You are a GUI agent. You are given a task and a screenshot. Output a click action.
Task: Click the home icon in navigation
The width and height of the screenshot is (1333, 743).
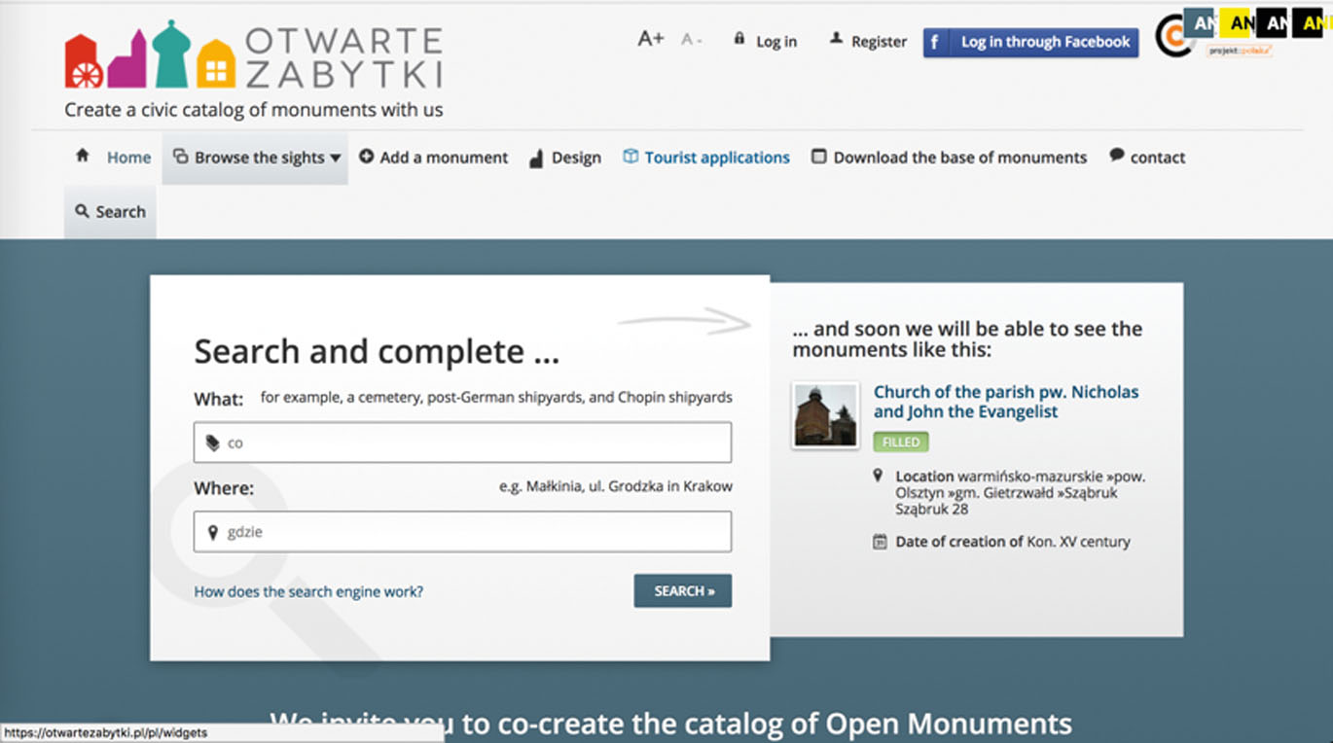point(83,156)
